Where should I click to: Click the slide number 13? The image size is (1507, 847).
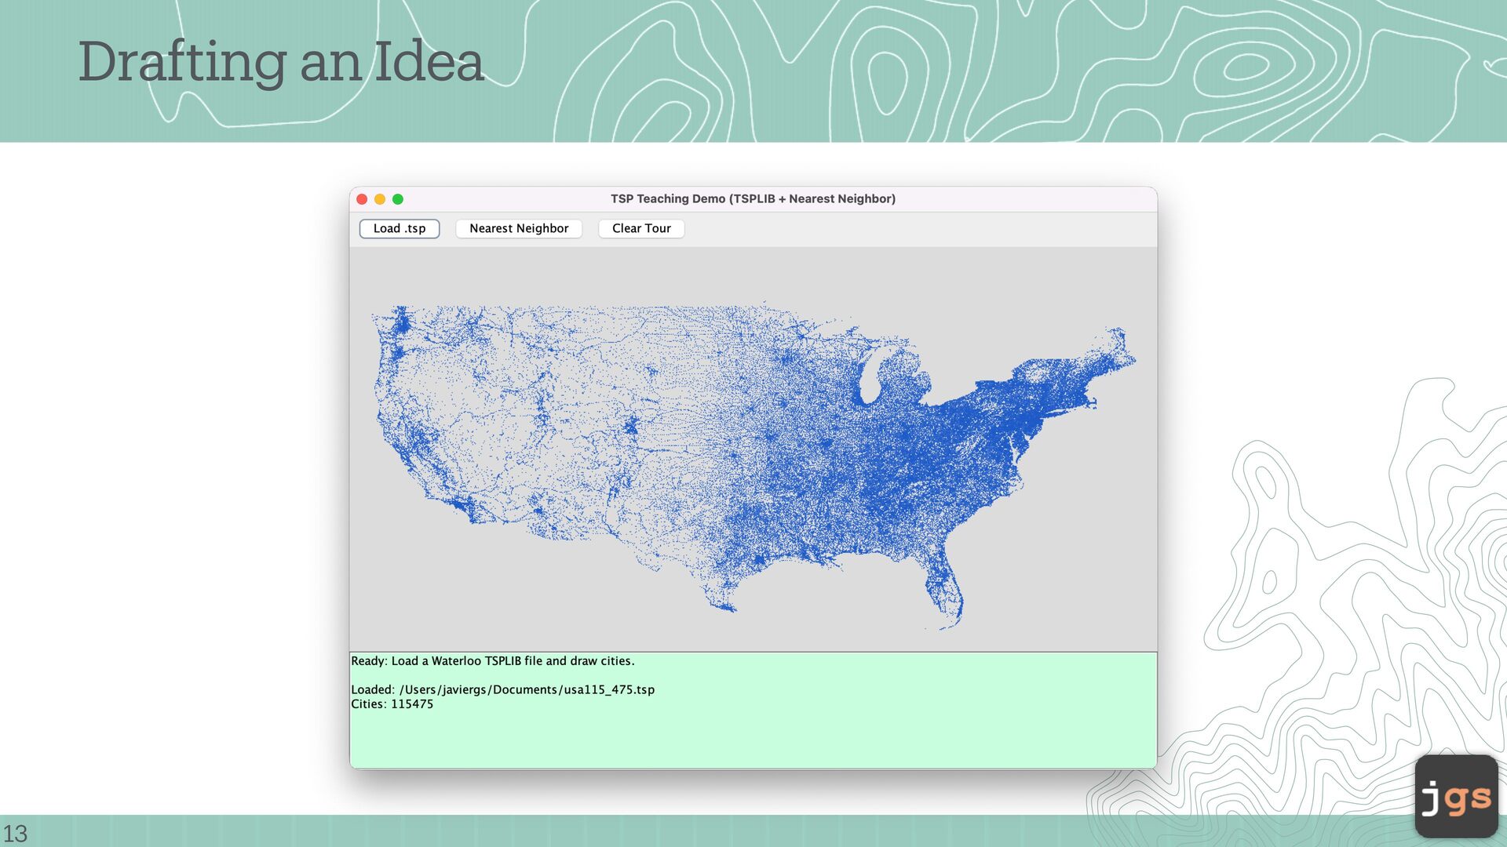click(x=15, y=833)
